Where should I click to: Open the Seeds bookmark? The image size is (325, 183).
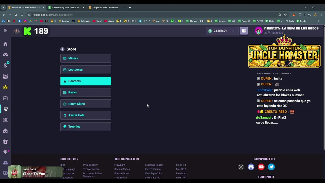click(x=301, y=21)
